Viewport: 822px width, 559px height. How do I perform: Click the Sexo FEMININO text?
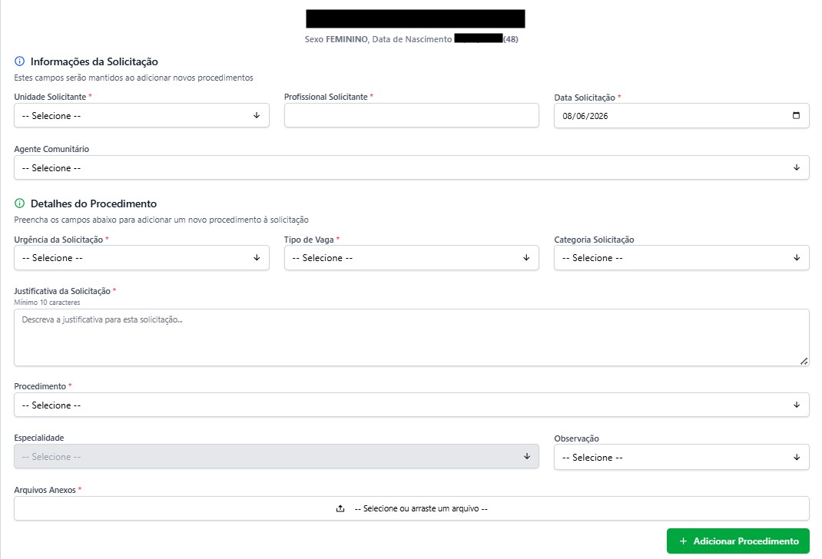[336, 39]
